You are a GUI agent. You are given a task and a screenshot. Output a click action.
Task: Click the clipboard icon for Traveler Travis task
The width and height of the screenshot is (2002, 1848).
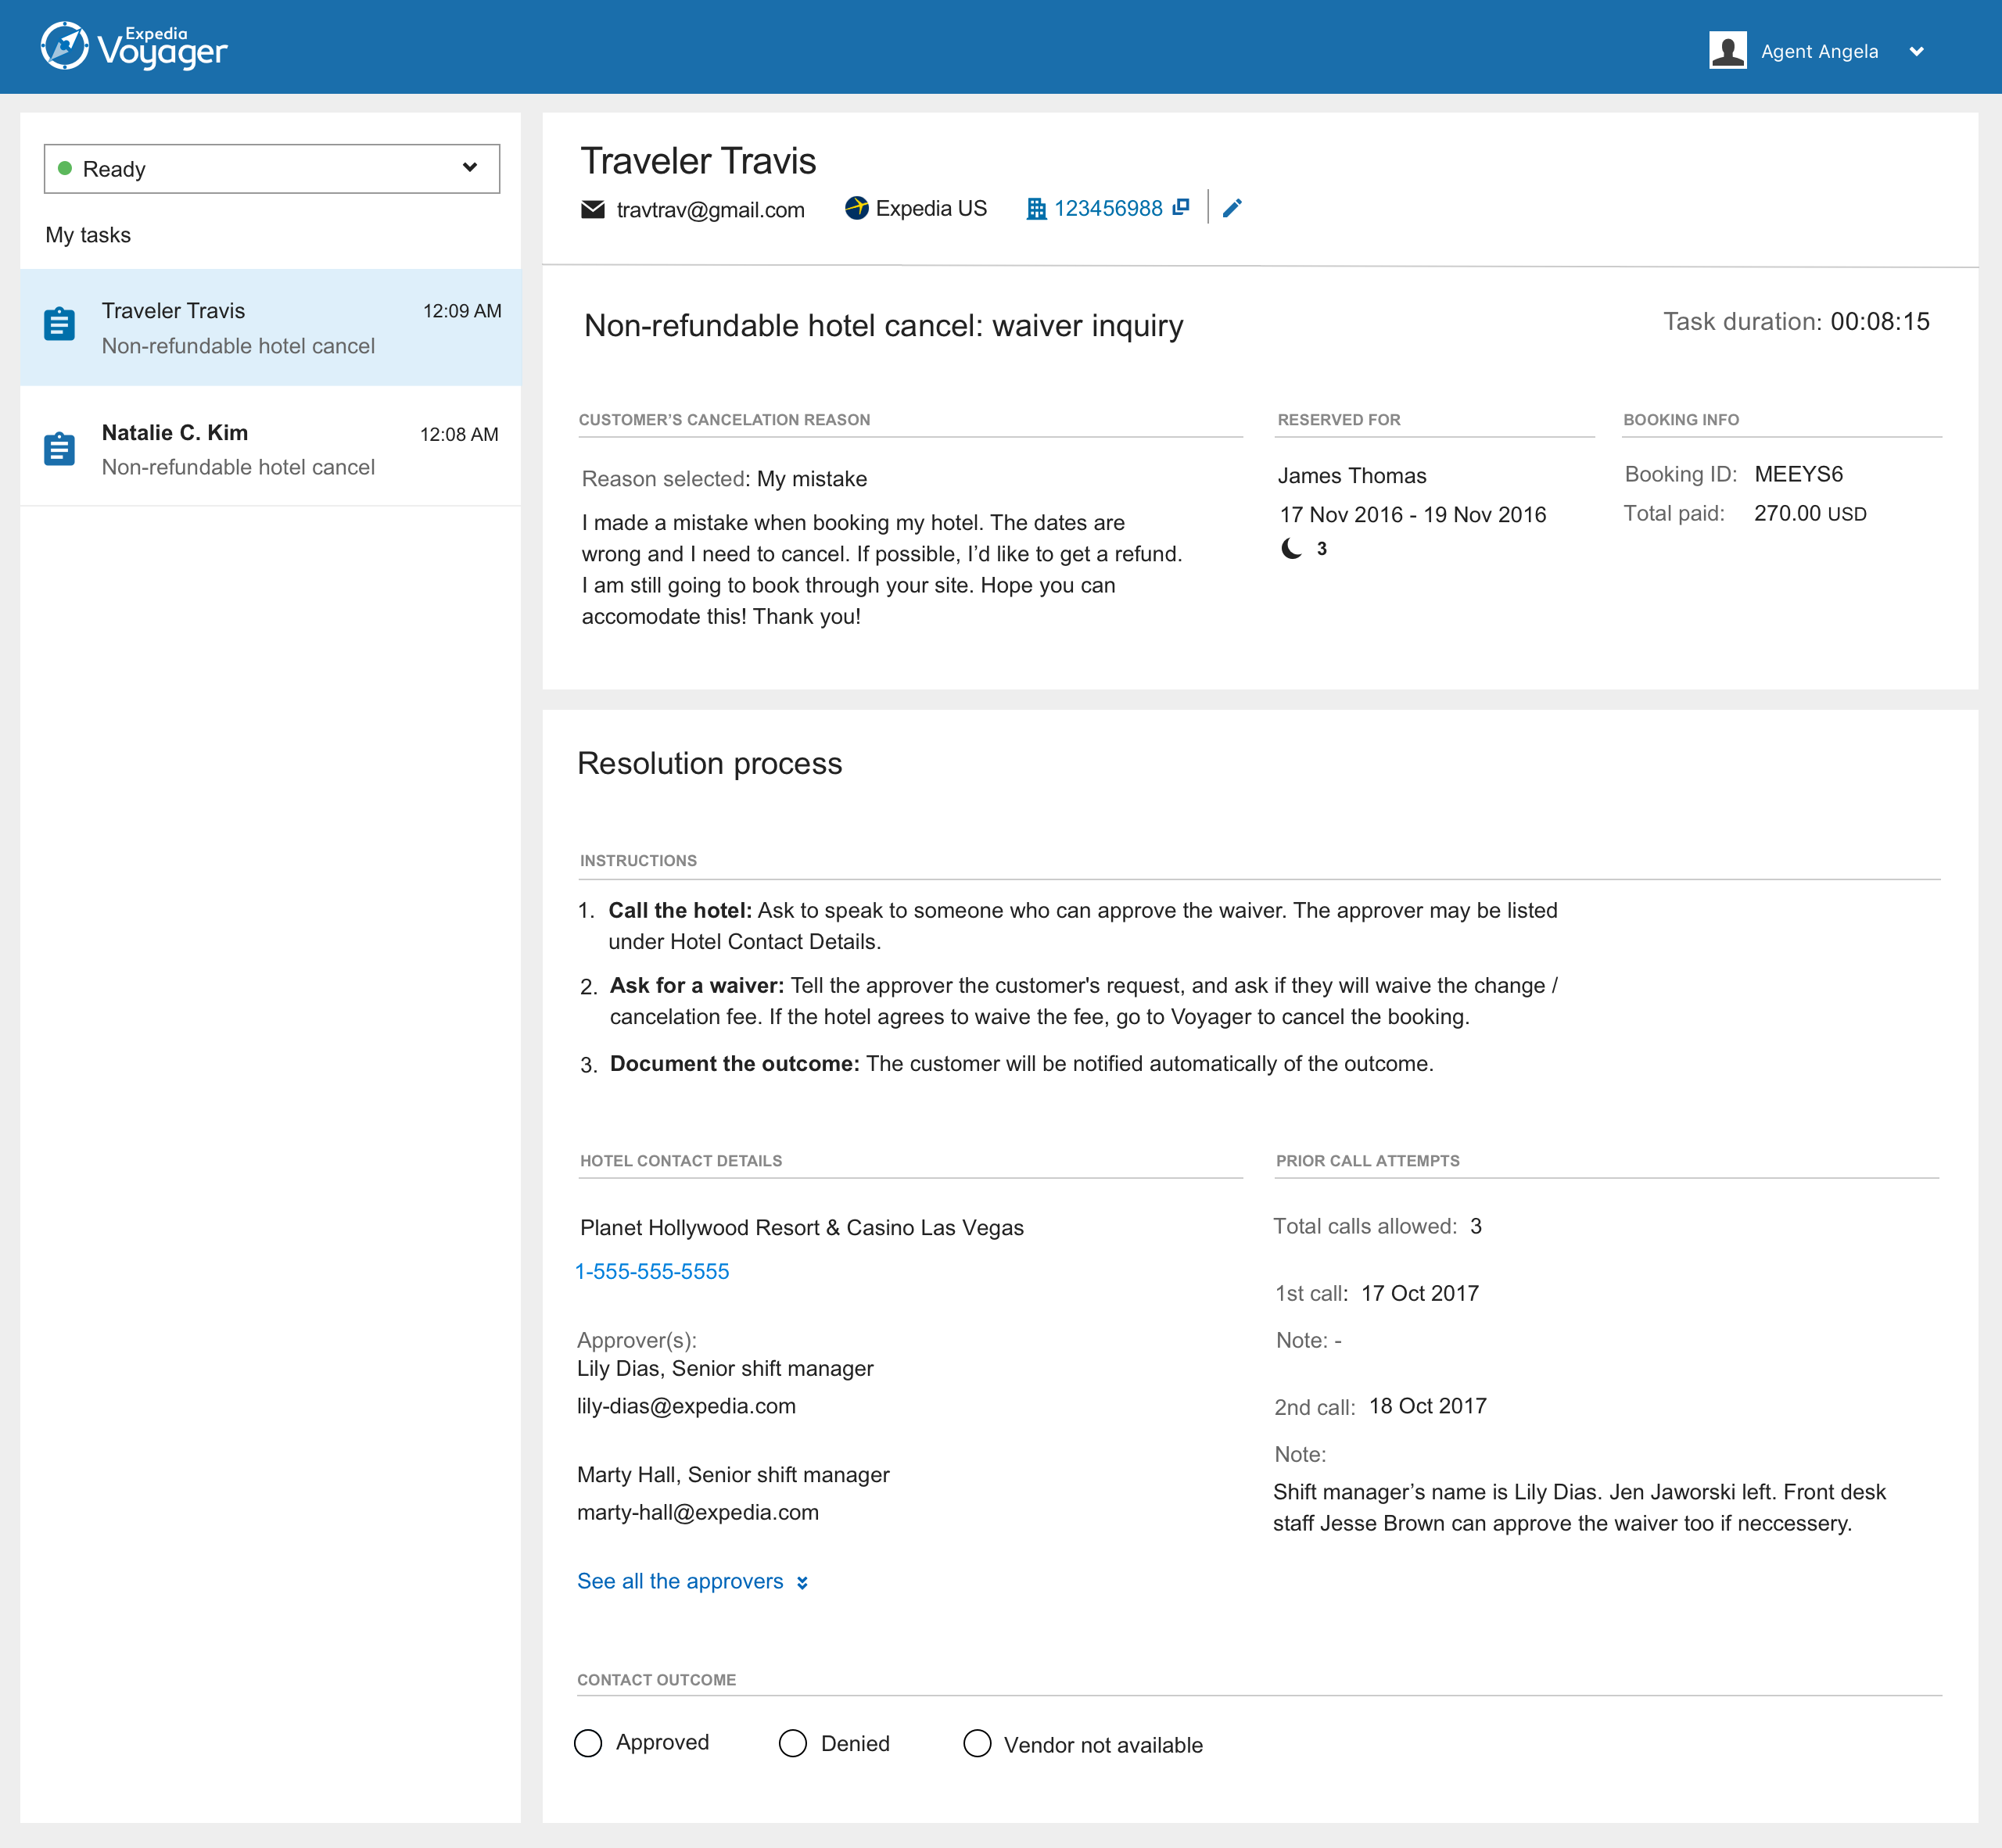[x=60, y=325]
